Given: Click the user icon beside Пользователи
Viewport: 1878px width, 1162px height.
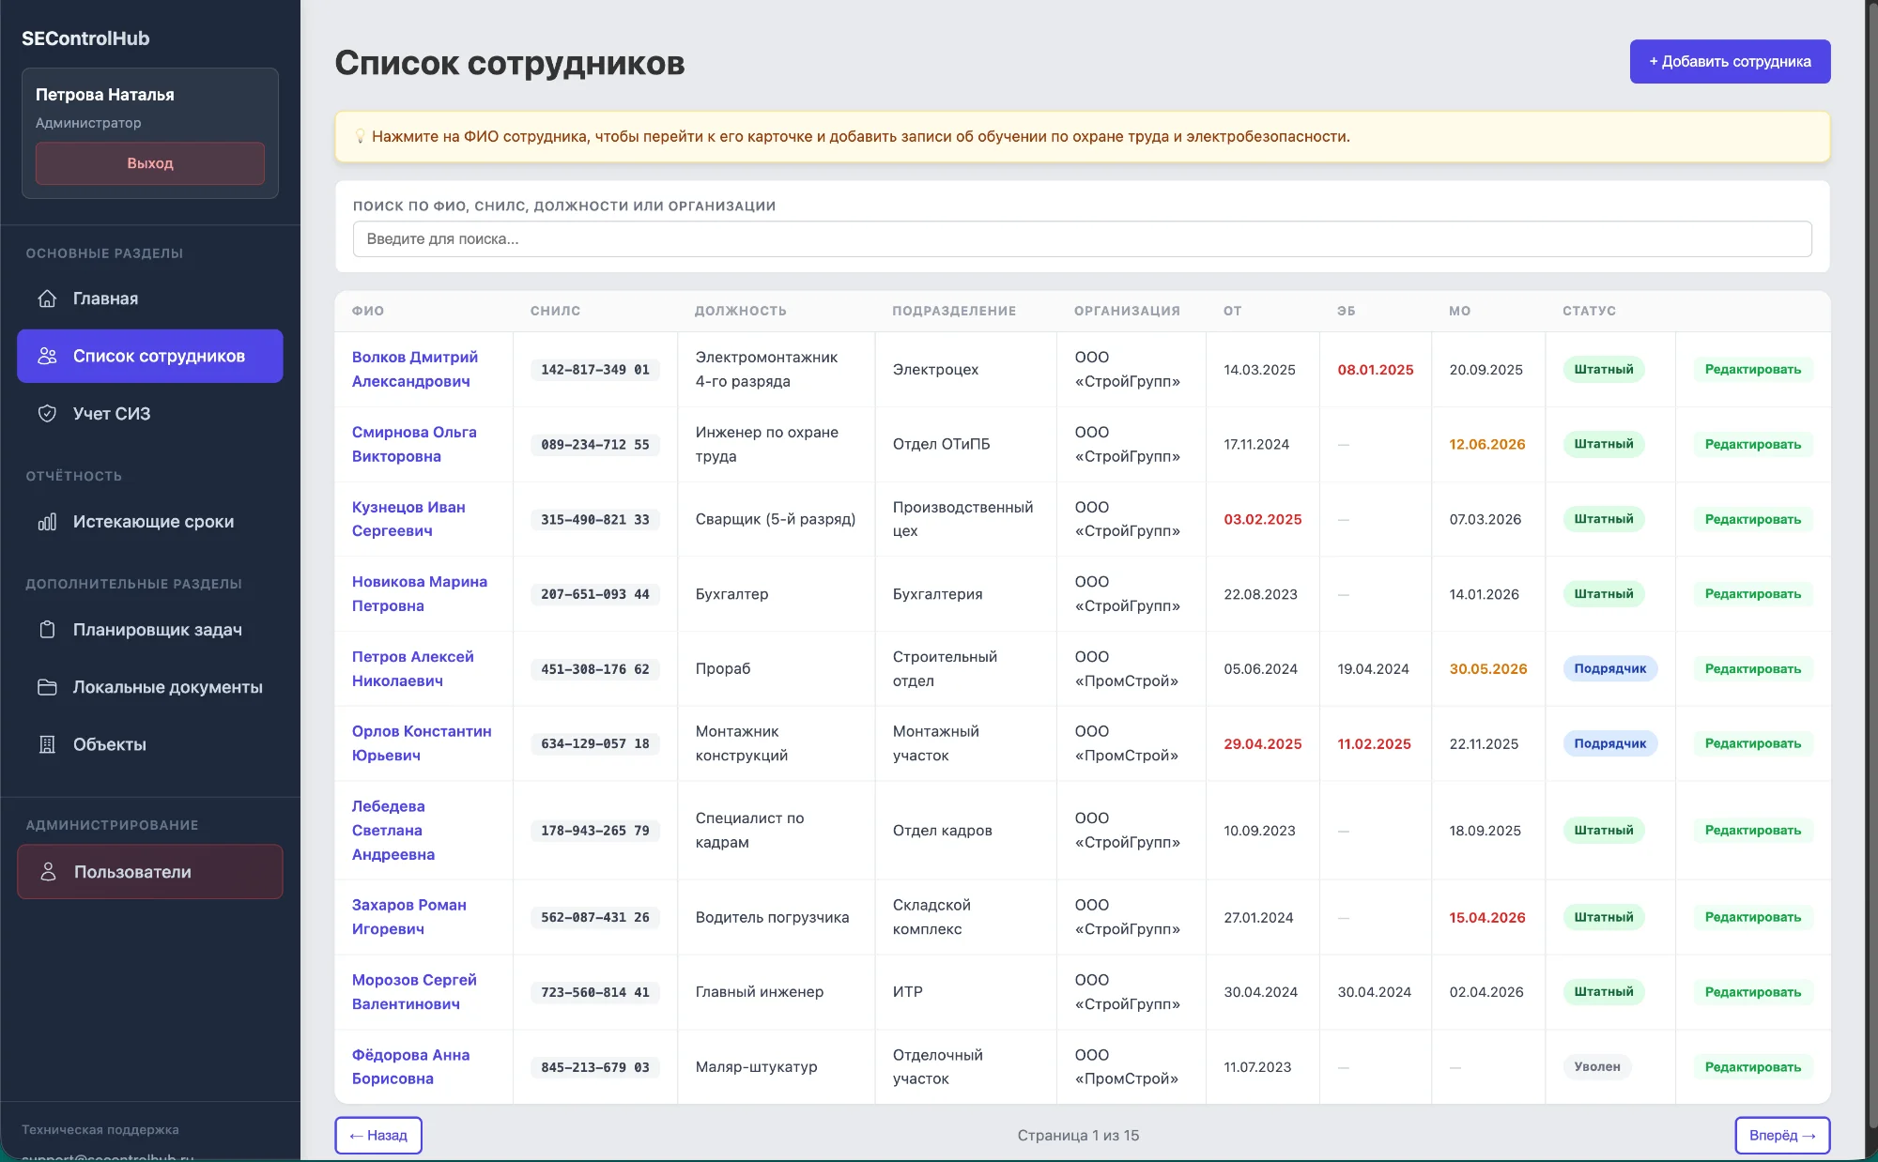Looking at the screenshot, I should [48, 872].
